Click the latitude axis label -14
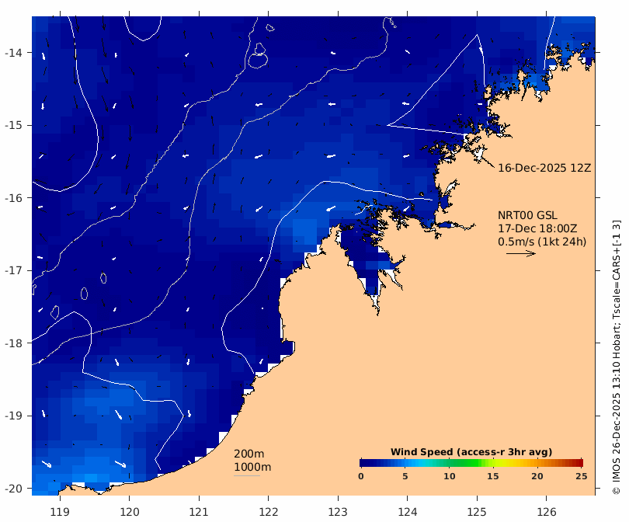629x522 pixels. pyautogui.click(x=13, y=53)
